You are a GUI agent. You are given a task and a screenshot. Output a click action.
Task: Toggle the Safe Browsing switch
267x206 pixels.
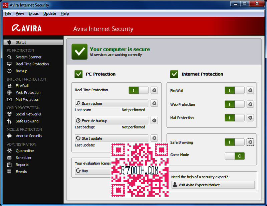pos(235,142)
